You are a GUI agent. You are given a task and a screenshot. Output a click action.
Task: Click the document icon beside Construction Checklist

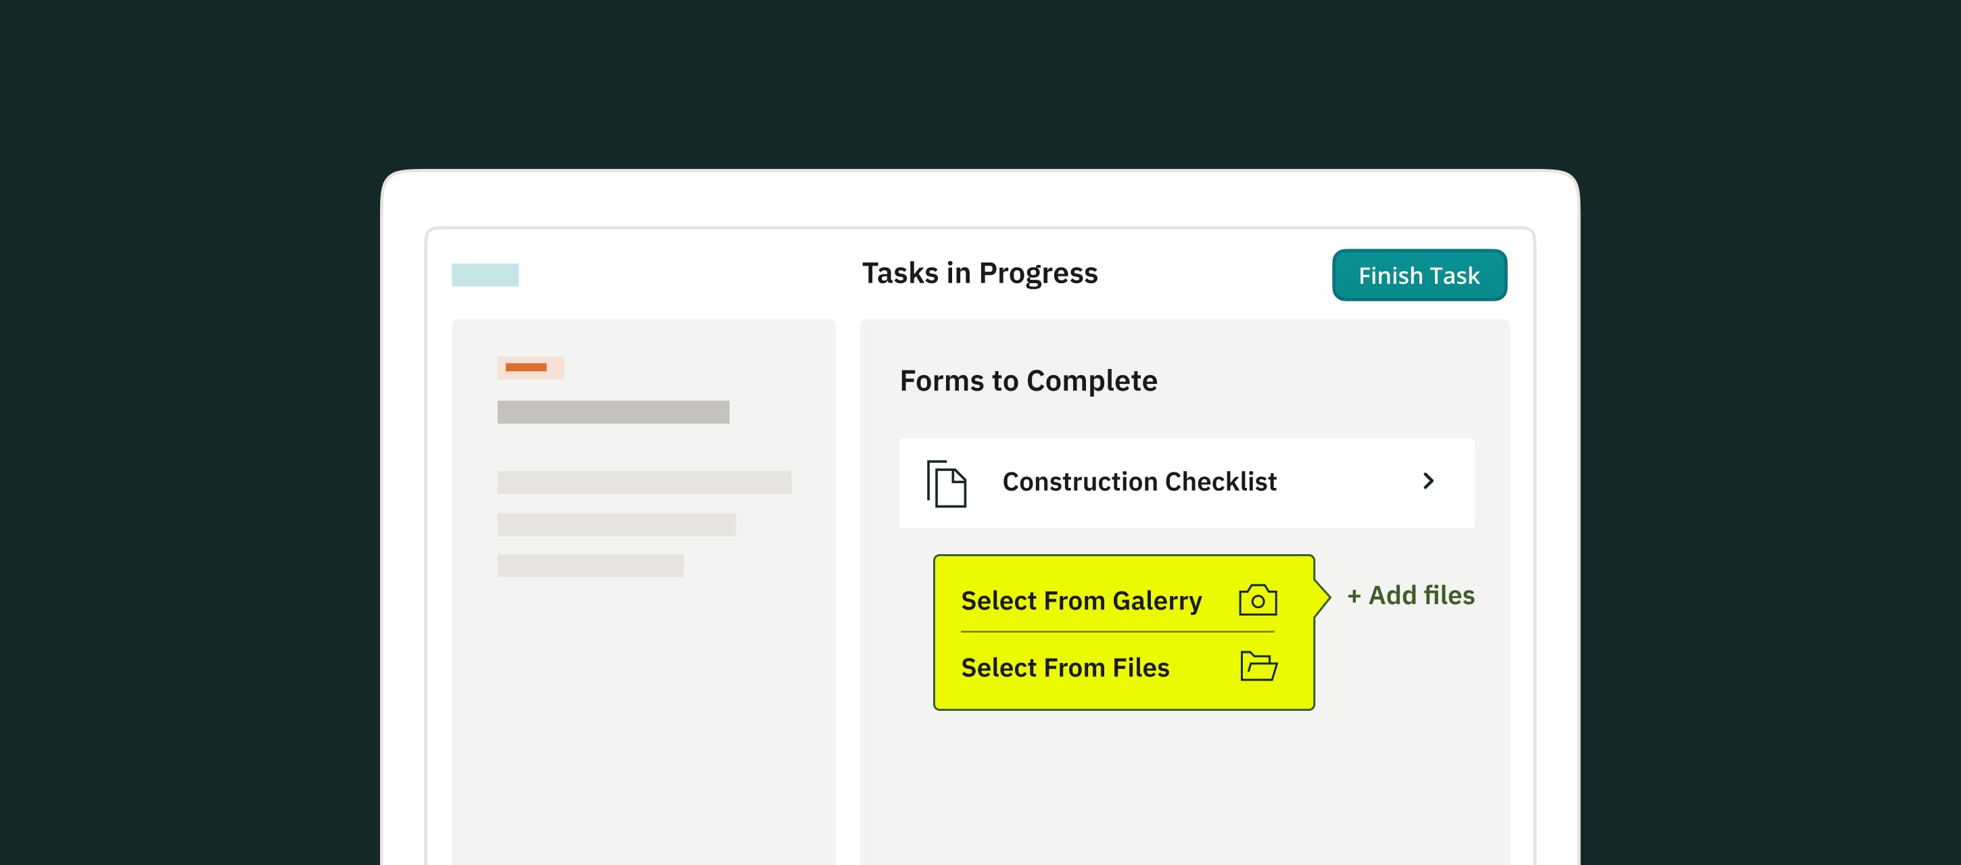tap(946, 483)
